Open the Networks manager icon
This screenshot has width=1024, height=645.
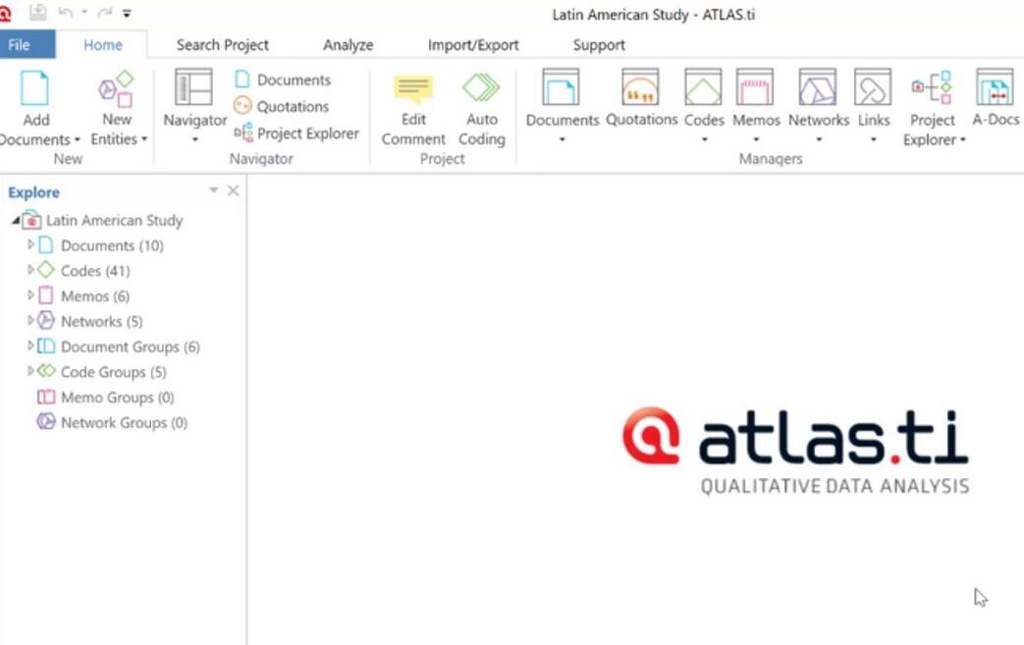click(818, 87)
